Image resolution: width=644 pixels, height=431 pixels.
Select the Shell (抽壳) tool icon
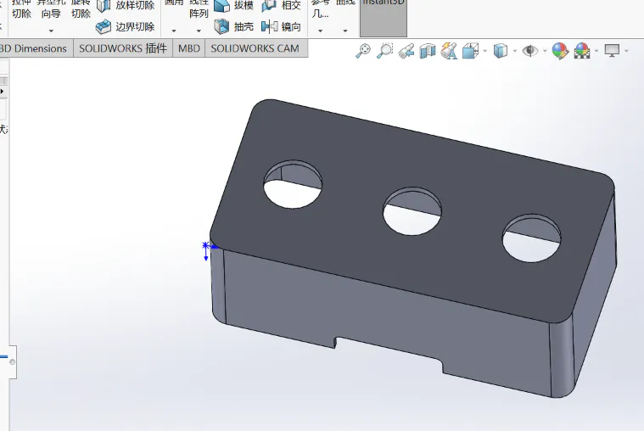point(221,26)
